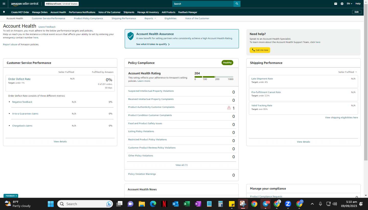Open the Windows Start menu
368x210 pixels.
[51, 204]
